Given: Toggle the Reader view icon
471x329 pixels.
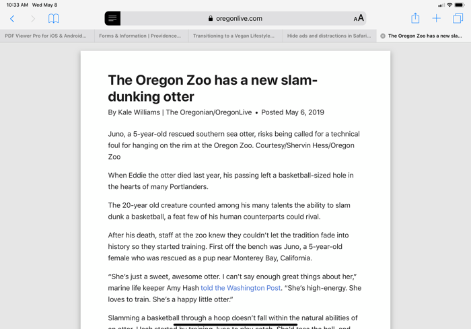Looking at the screenshot, I should pos(112,19).
